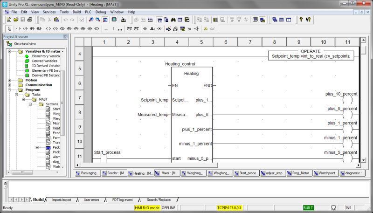
Task: Switch to the Prog_Motor section tab
Action: coord(299,173)
